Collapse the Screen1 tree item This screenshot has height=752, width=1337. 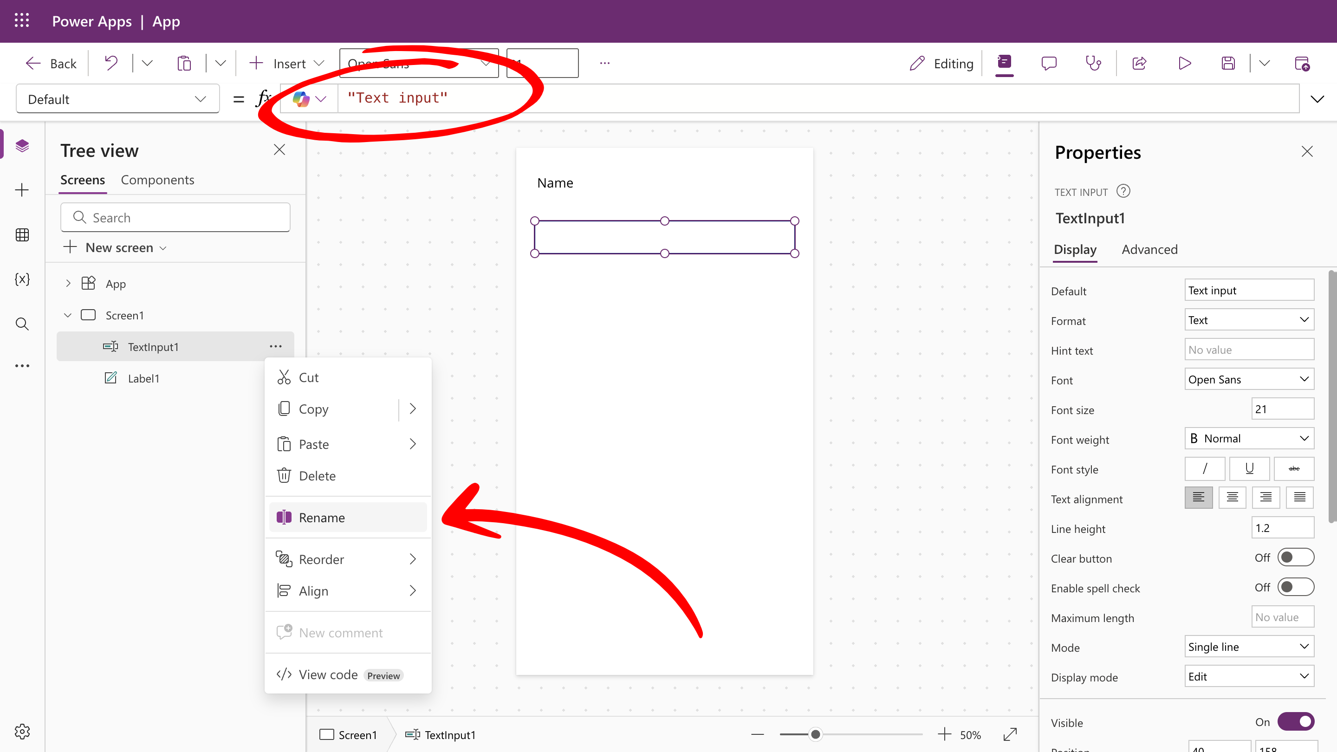coord(67,315)
